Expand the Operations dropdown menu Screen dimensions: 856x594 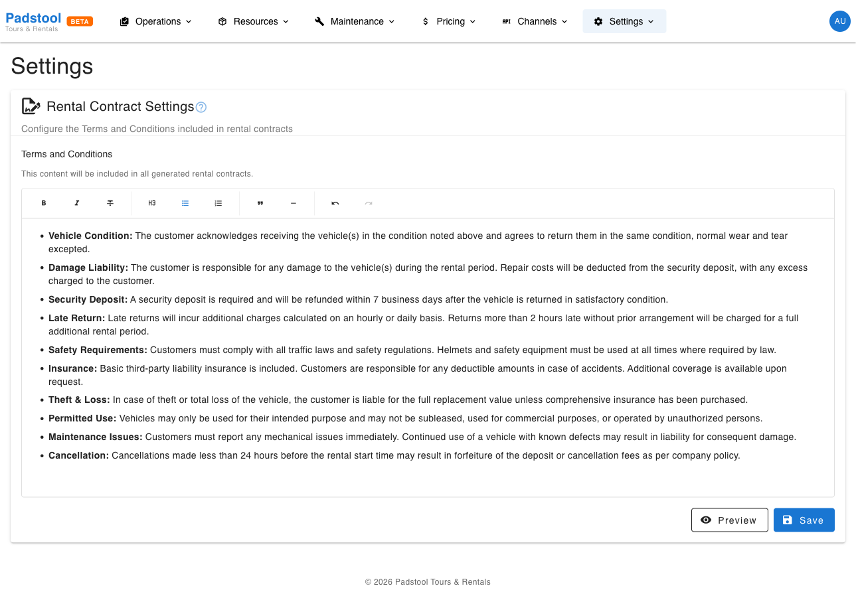[156, 21]
